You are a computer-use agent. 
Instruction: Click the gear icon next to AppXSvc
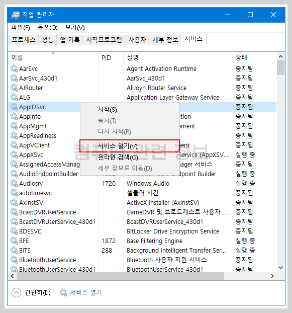point(14,154)
